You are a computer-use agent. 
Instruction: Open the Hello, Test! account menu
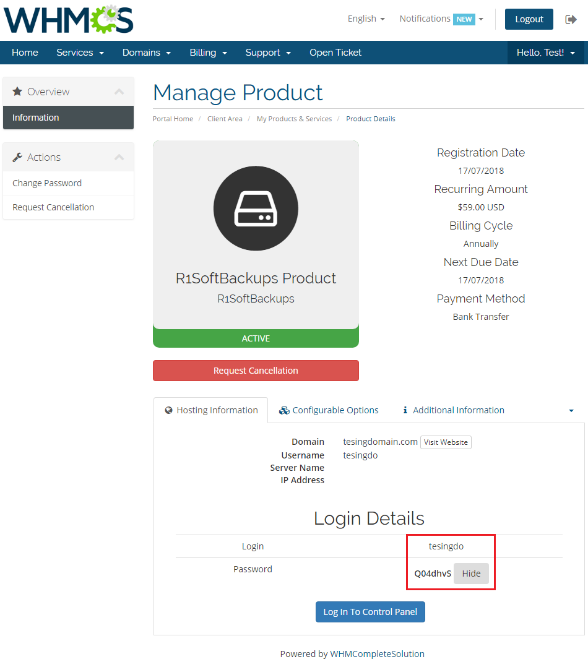click(546, 53)
